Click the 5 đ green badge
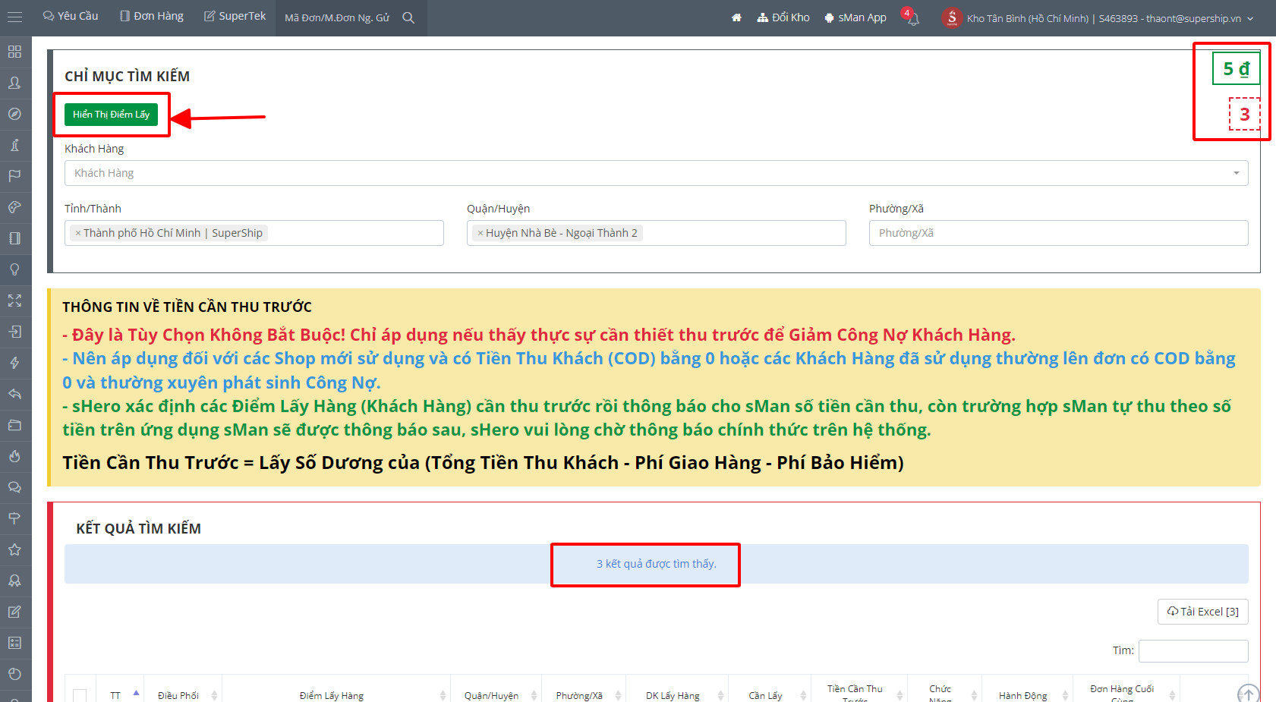 pyautogui.click(x=1236, y=68)
